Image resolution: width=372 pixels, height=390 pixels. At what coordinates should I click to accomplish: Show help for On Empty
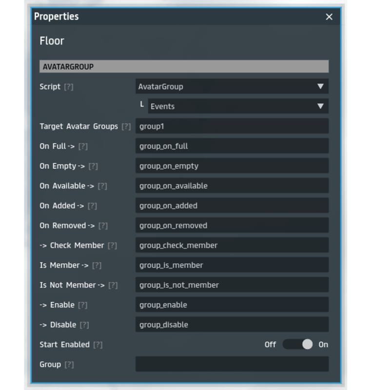(x=93, y=166)
